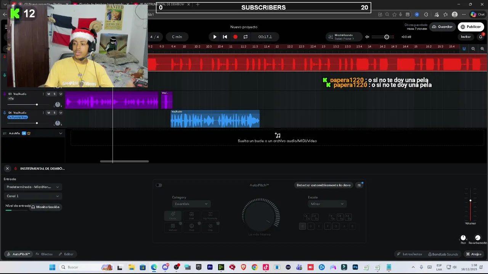Click the Publicar button
The height and width of the screenshot is (274, 488).
click(471, 27)
